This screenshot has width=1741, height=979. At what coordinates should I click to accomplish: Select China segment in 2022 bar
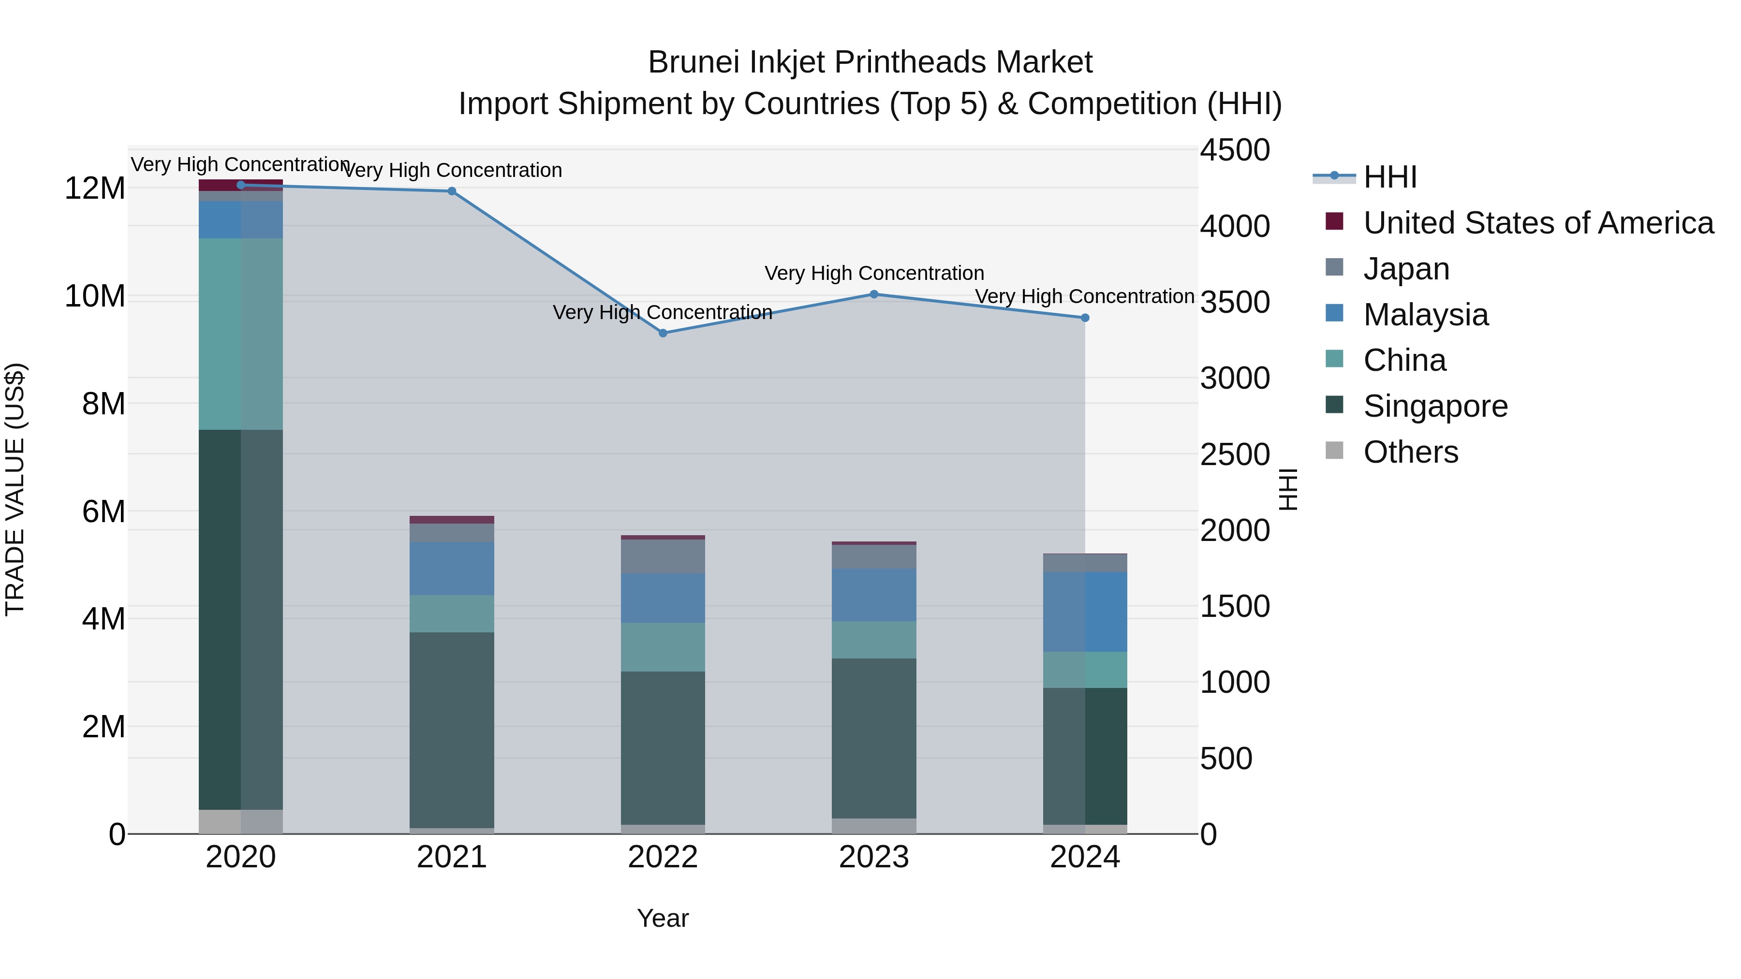point(663,647)
